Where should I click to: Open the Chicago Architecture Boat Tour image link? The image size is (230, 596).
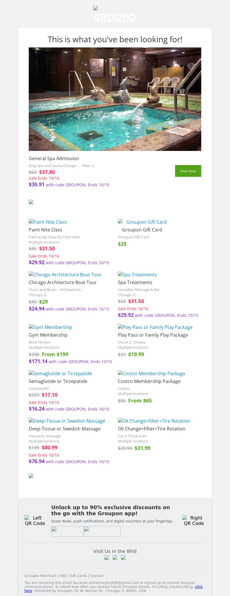pos(65,275)
